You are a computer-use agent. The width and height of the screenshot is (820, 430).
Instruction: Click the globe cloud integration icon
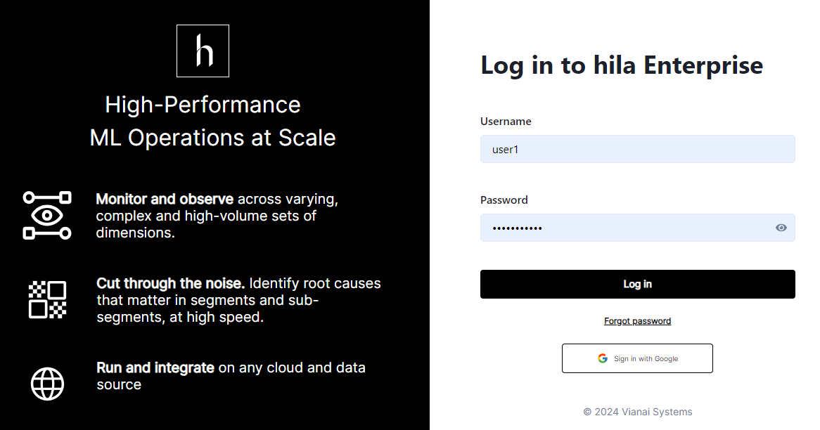pos(47,384)
